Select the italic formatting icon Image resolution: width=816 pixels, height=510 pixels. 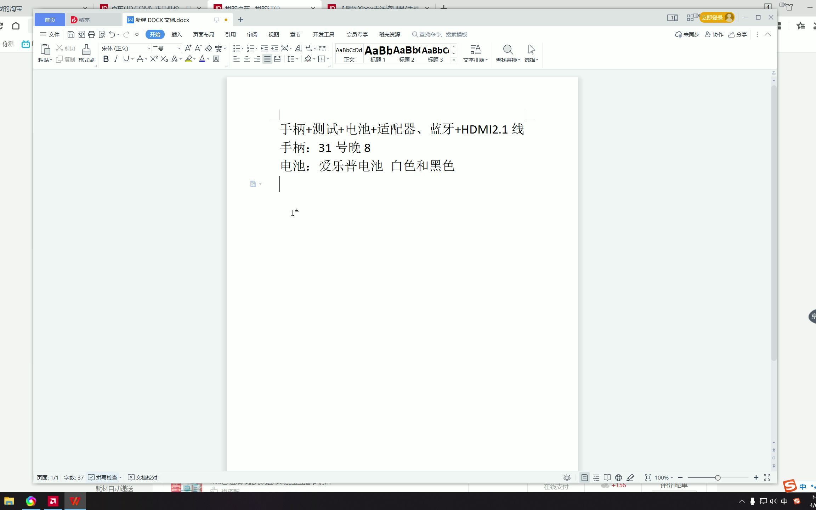coord(116,59)
